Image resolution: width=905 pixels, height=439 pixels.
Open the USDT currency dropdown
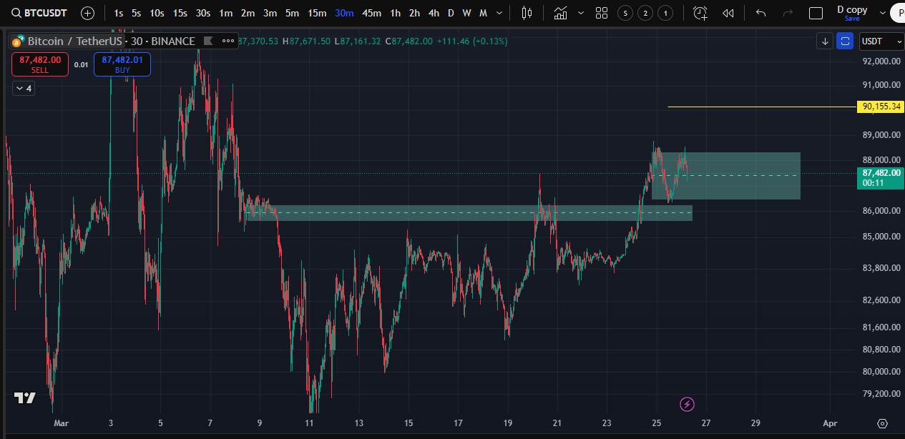[x=881, y=41]
